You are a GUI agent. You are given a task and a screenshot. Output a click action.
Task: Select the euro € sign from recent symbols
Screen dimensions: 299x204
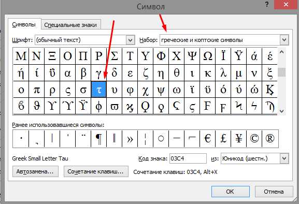coord(208,139)
